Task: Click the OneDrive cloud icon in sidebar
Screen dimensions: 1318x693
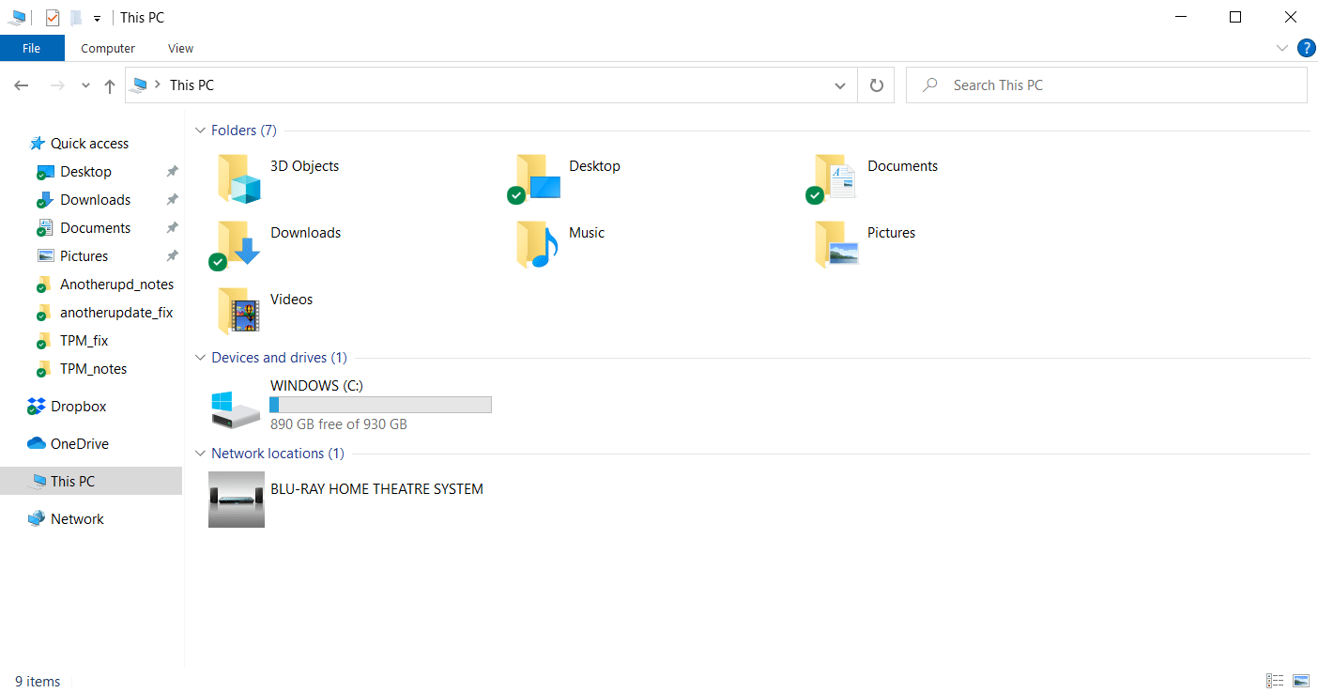Action: [x=37, y=443]
